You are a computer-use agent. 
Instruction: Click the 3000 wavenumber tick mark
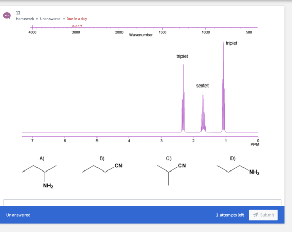click(76, 28)
